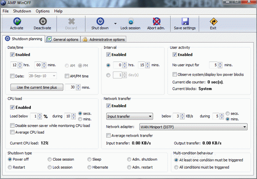
Task: Click the Lock session icon
Action: [x=131, y=21]
